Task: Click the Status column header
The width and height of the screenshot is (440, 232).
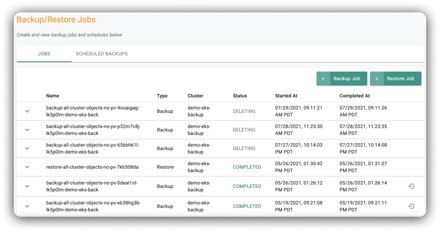Action: coord(240,96)
